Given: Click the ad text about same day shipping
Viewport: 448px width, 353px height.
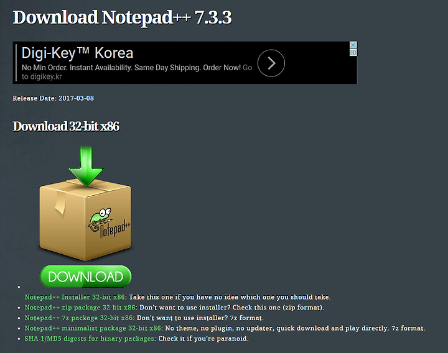Looking at the screenshot, I should tap(131, 68).
